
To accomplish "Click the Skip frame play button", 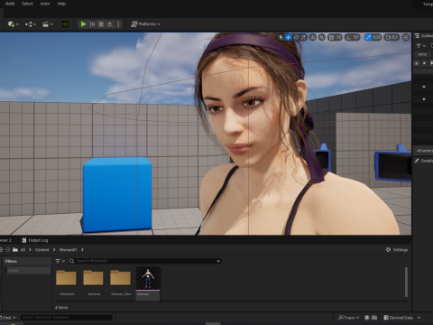I will [93, 24].
